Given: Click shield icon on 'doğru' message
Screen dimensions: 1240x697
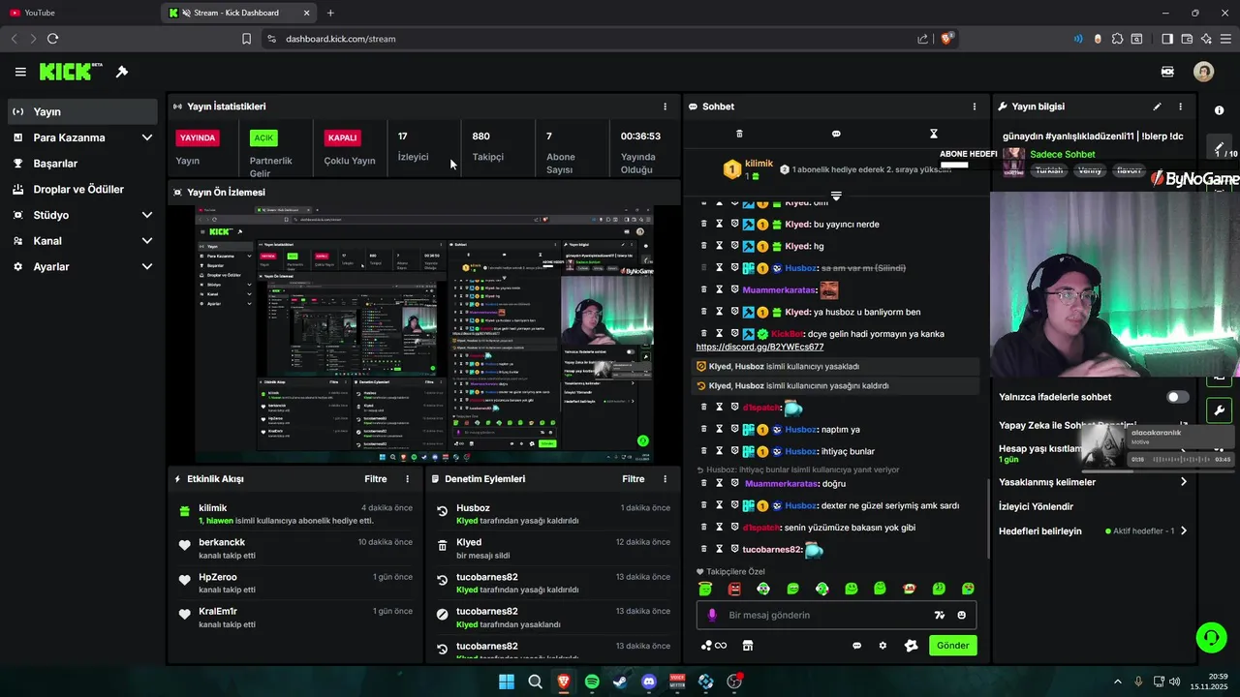Looking at the screenshot, I should (x=734, y=483).
